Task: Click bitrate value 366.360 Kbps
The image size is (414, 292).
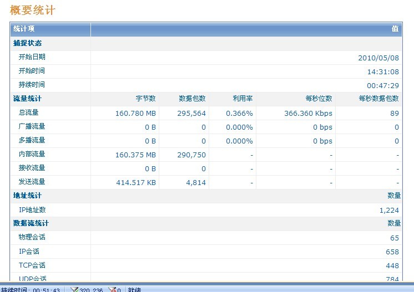Action: tap(308, 114)
